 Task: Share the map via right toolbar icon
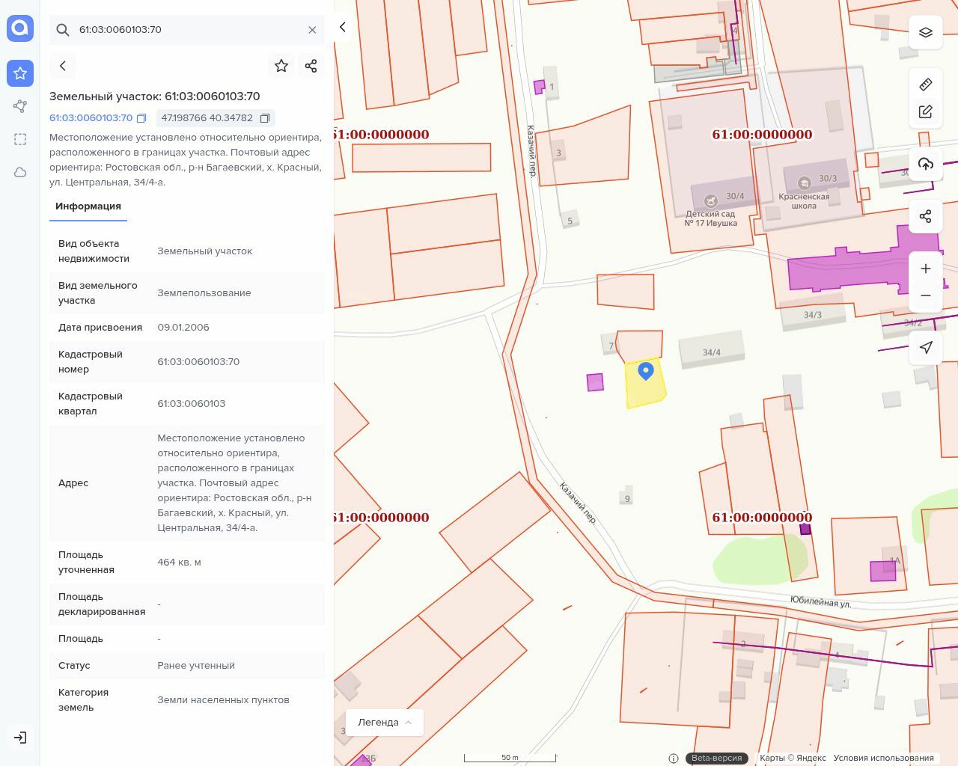point(926,216)
